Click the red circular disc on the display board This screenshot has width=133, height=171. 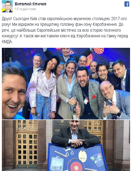pyautogui.click(x=76, y=166)
